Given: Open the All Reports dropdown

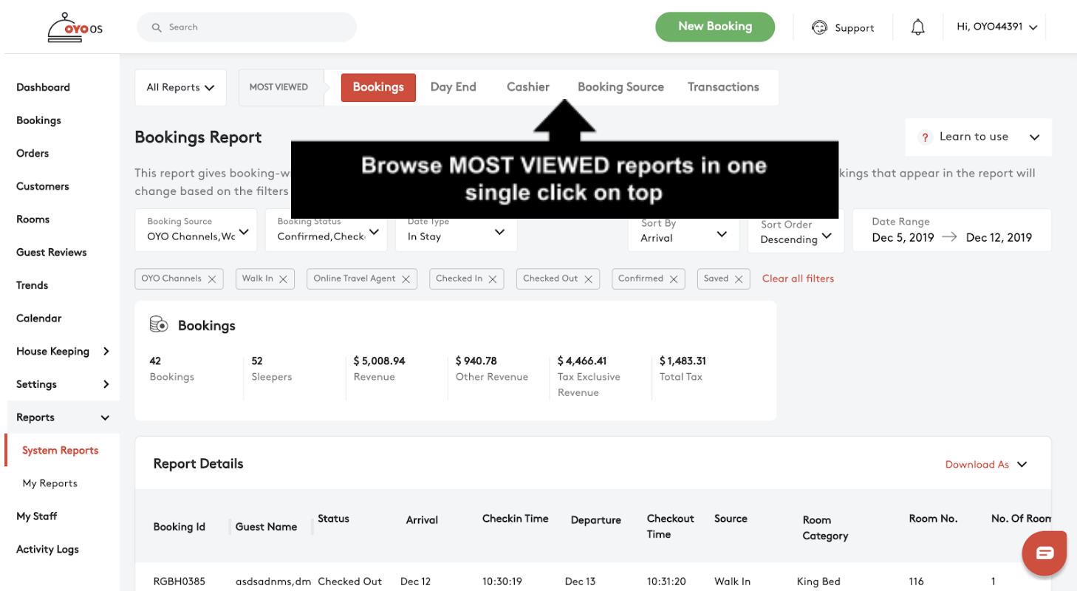Looking at the screenshot, I should tap(180, 87).
